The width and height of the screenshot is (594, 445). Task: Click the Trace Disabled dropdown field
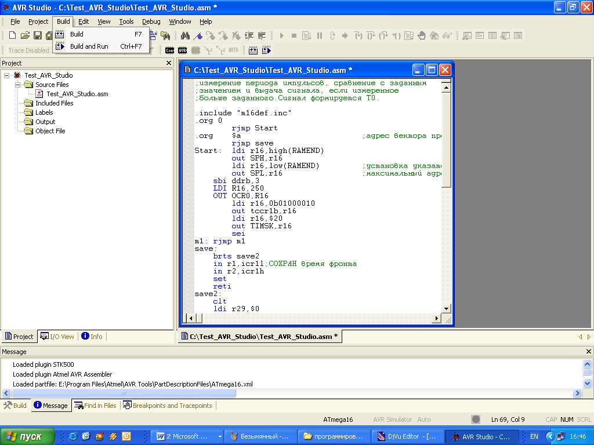[29, 50]
